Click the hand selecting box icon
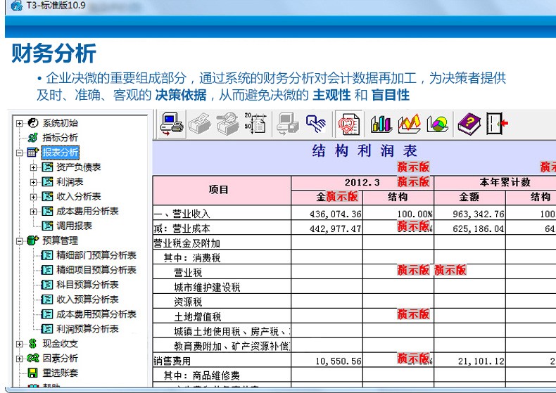Image resolution: width=556 pixels, height=393 pixels. pyautogui.click(x=315, y=124)
